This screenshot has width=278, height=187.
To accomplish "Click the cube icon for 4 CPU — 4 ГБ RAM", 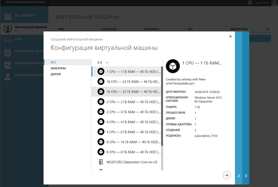I will click(101, 122).
